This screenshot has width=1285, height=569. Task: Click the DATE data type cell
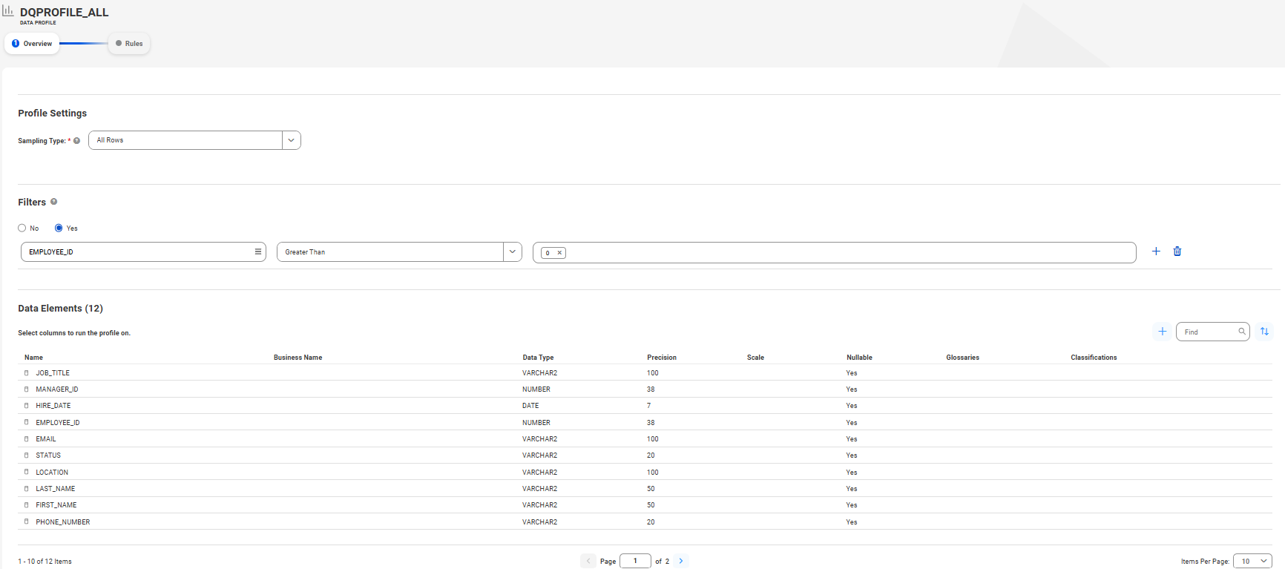tap(530, 406)
